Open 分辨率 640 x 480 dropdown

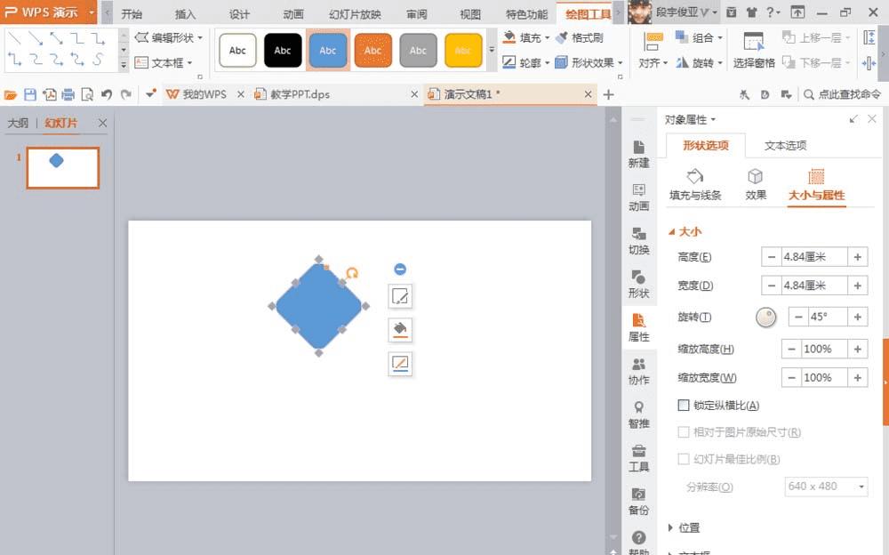(826, 487)
